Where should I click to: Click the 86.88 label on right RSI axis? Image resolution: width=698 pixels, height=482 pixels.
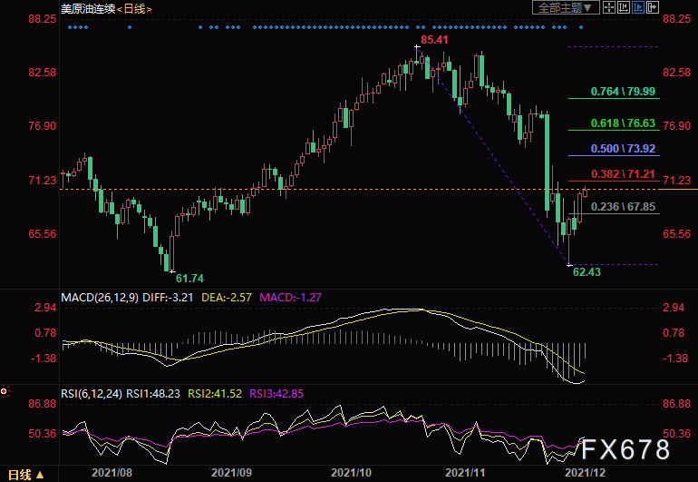point(676,404)
